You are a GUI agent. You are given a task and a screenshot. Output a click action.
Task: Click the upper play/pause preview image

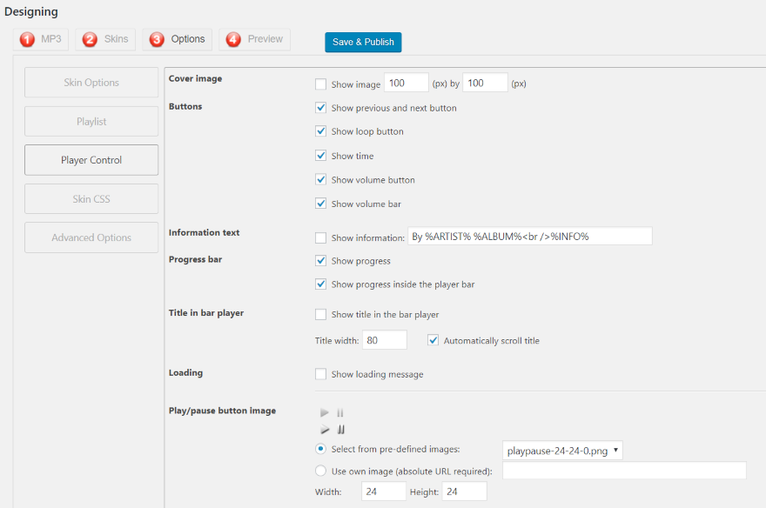pyautogui.click(x=333, y=413)
